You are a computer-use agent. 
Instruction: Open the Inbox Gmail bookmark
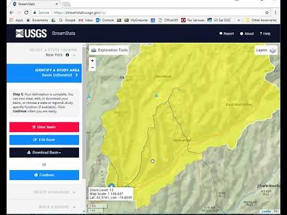point(86,20)
